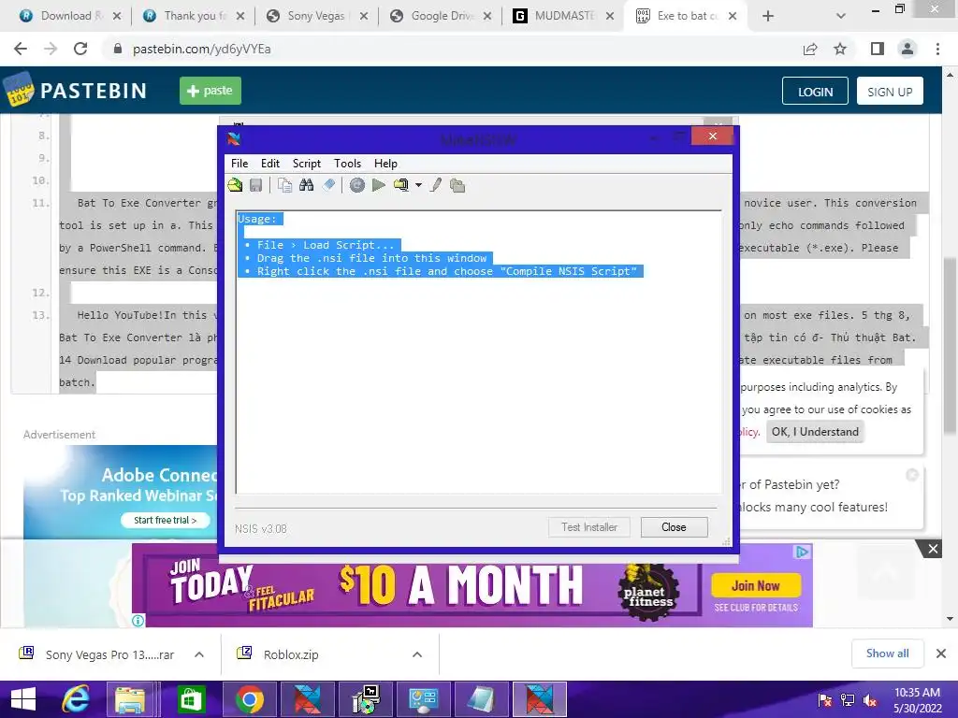The image size is (958, 718).
Task: Open the Edit menu in MakeNSISW
Action: [270, 163]
